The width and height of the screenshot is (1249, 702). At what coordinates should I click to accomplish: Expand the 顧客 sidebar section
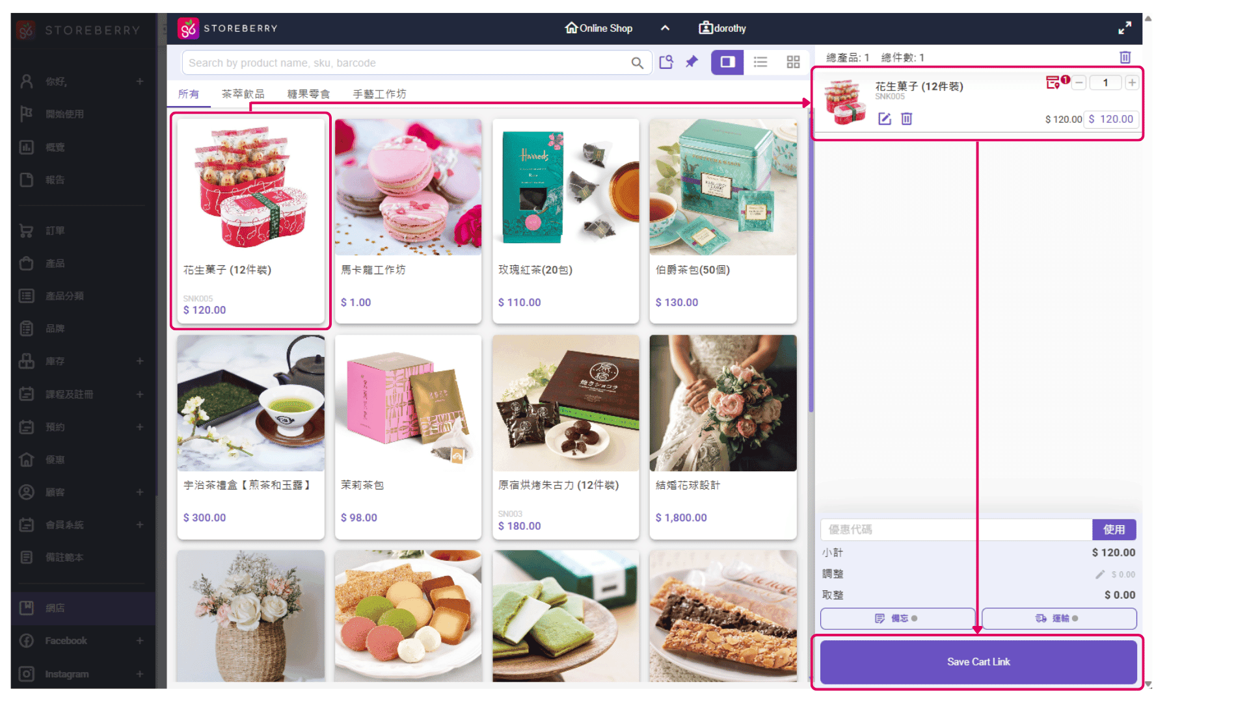(140, 493)
